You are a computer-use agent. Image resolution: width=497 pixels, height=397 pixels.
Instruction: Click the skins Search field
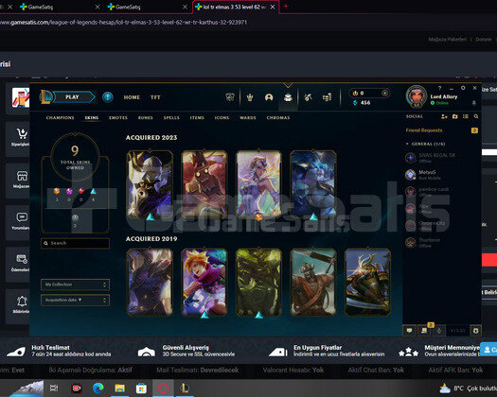(x=76, y=243)
